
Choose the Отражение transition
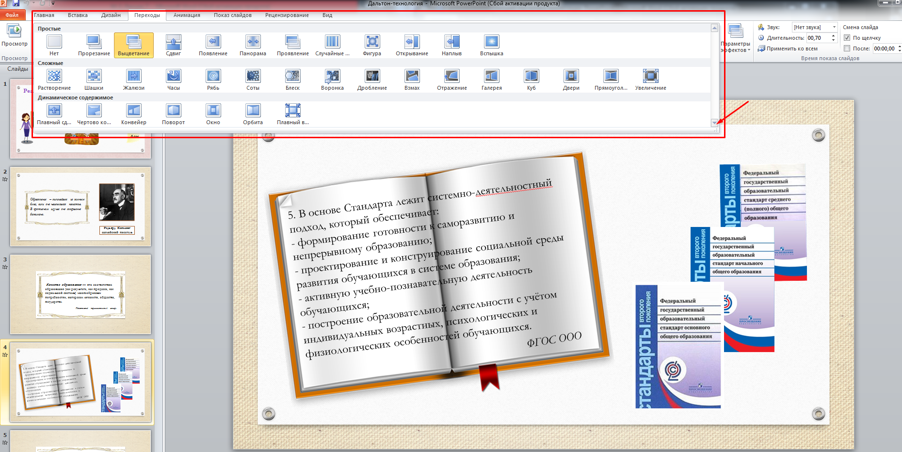point(452,80)
